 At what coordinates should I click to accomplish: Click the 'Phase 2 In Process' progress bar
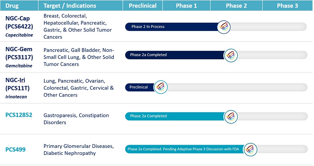click(171, 27)
